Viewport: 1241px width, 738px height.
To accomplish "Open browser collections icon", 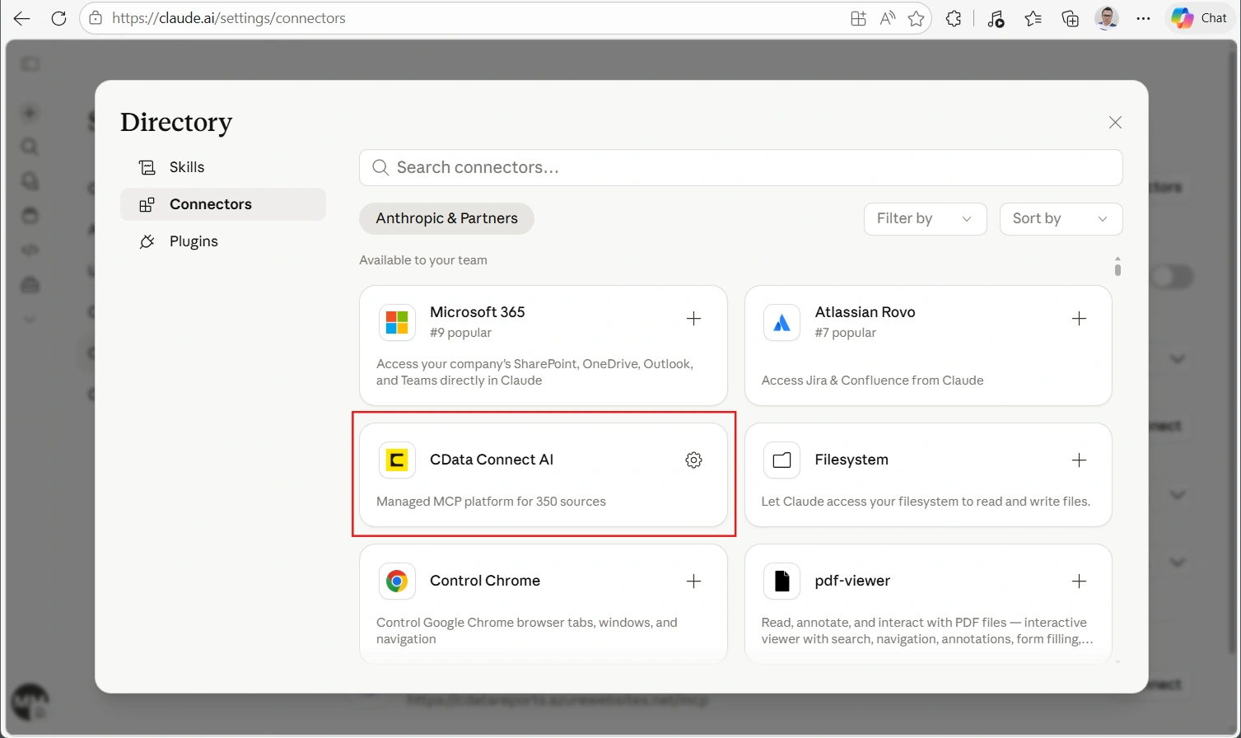I will click(x=1070, y=18).
